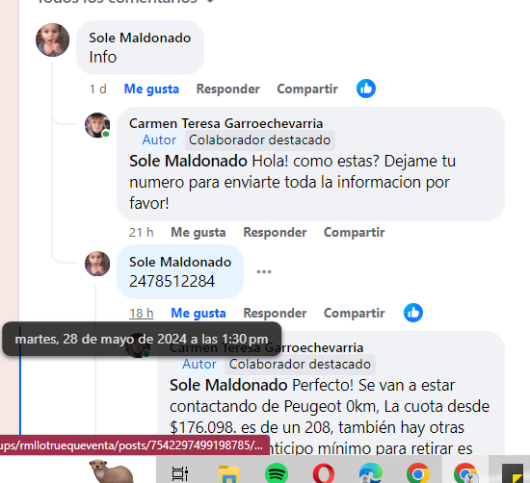Open the 18 h timestamp link
This screenshot has width=530, height=483.
(142, 314)
